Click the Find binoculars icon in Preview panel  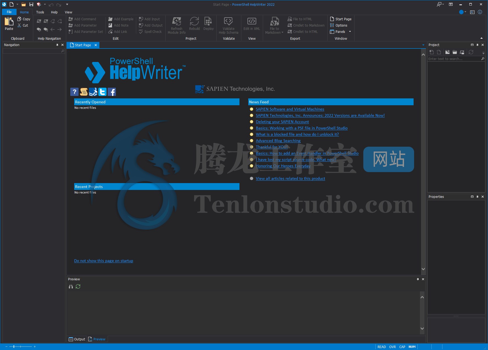click(x=71, y=286)
